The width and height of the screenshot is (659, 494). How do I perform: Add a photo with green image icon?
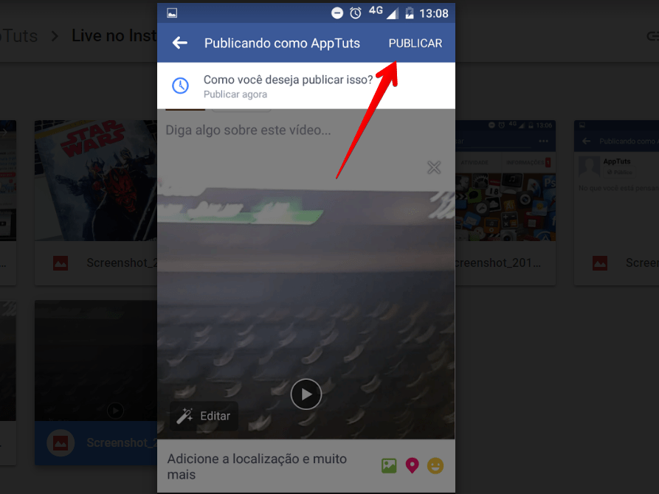tap(389, 466)
